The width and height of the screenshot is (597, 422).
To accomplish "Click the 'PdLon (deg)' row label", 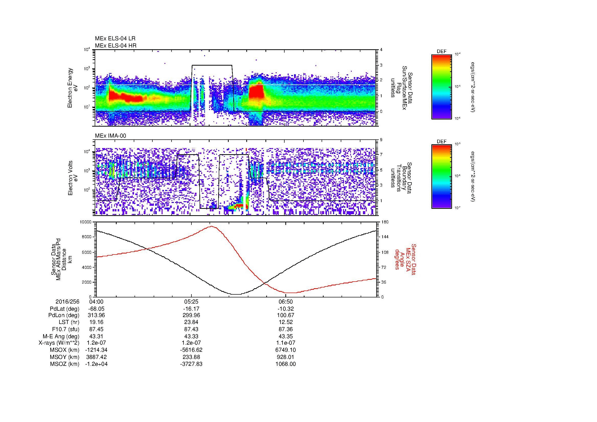I will (x=64, y=315).
